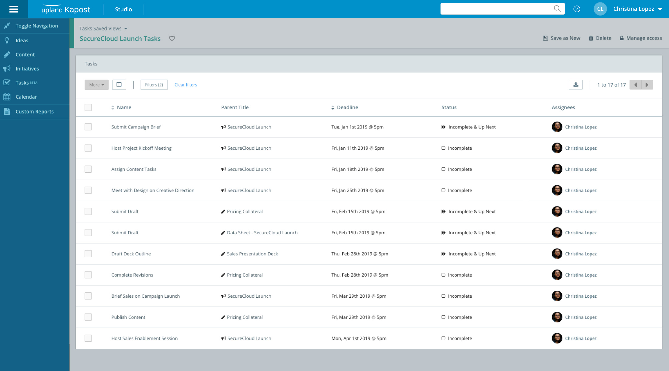669x371 pixels.
Task: Toggle the select-all checkbox in table header
Action: tap(88, 107)
